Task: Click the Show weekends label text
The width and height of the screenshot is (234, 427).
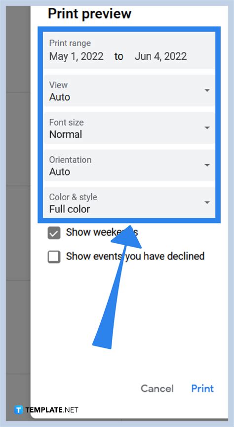Action: click(102, 232)
